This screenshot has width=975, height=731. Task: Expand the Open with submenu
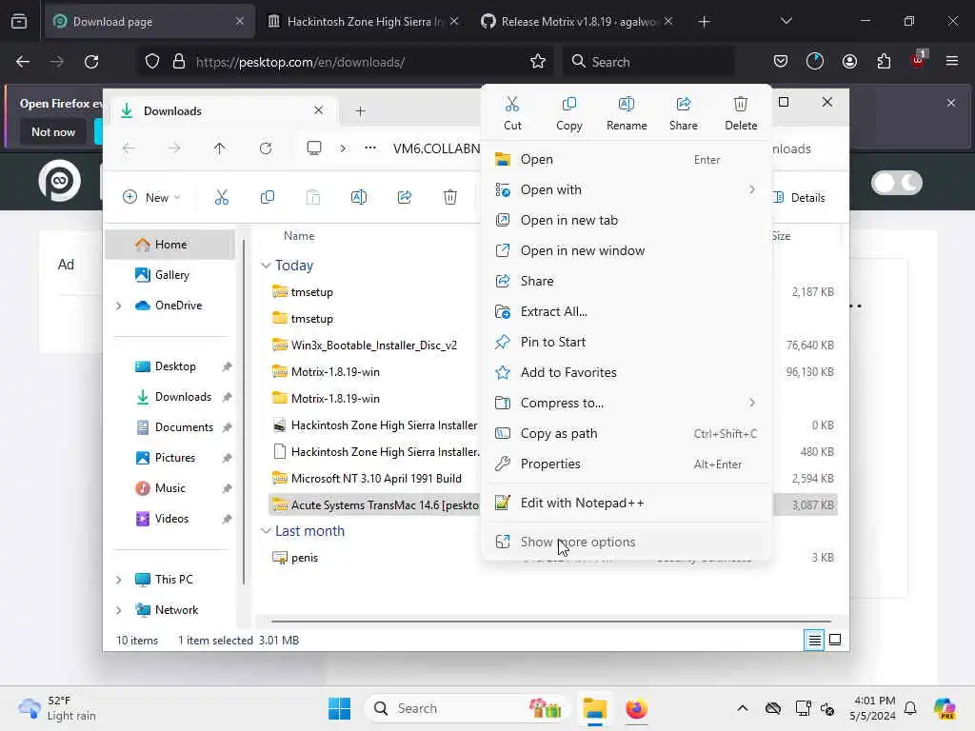coord(752,189)
